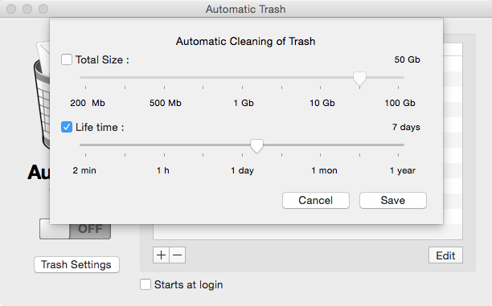Click Cancel in the sheet
Image resolution: width=492 pixels, height=306 pixels.
click(x=316, y=200)
